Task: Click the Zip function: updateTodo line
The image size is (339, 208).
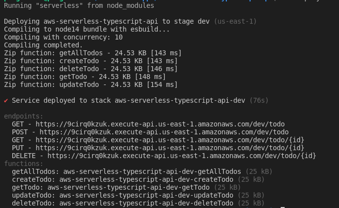Action: point(90,84)
